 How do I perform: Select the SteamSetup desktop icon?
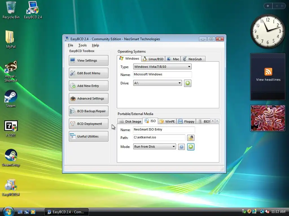[x=11, y=158]
